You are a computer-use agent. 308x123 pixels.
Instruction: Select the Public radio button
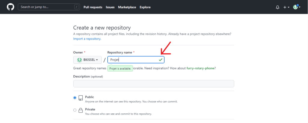(x=75, y=98)
